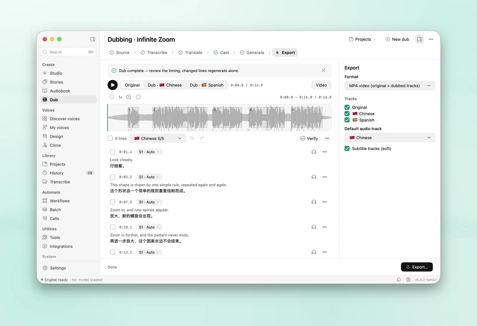
Task: Open the S1 · Auto dropdown for 0:03.2
Action: tap(149, 177)
